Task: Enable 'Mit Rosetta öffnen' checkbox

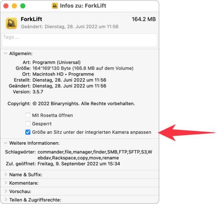Action: click(28, 115)
